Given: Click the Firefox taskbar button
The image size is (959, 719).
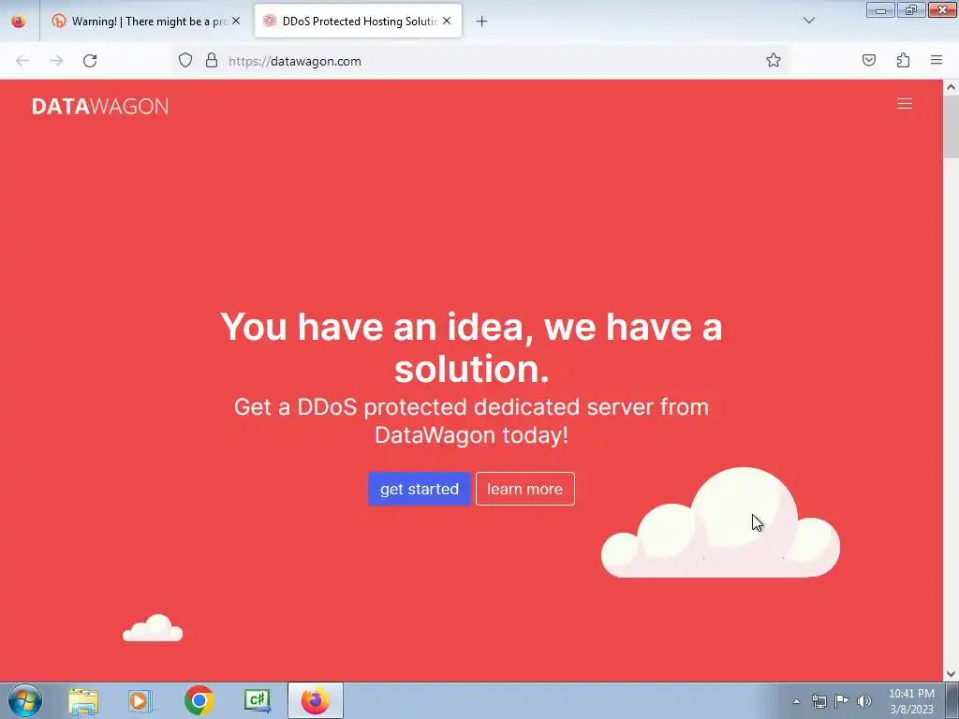Looking at the screenshot, I should 316,700.
